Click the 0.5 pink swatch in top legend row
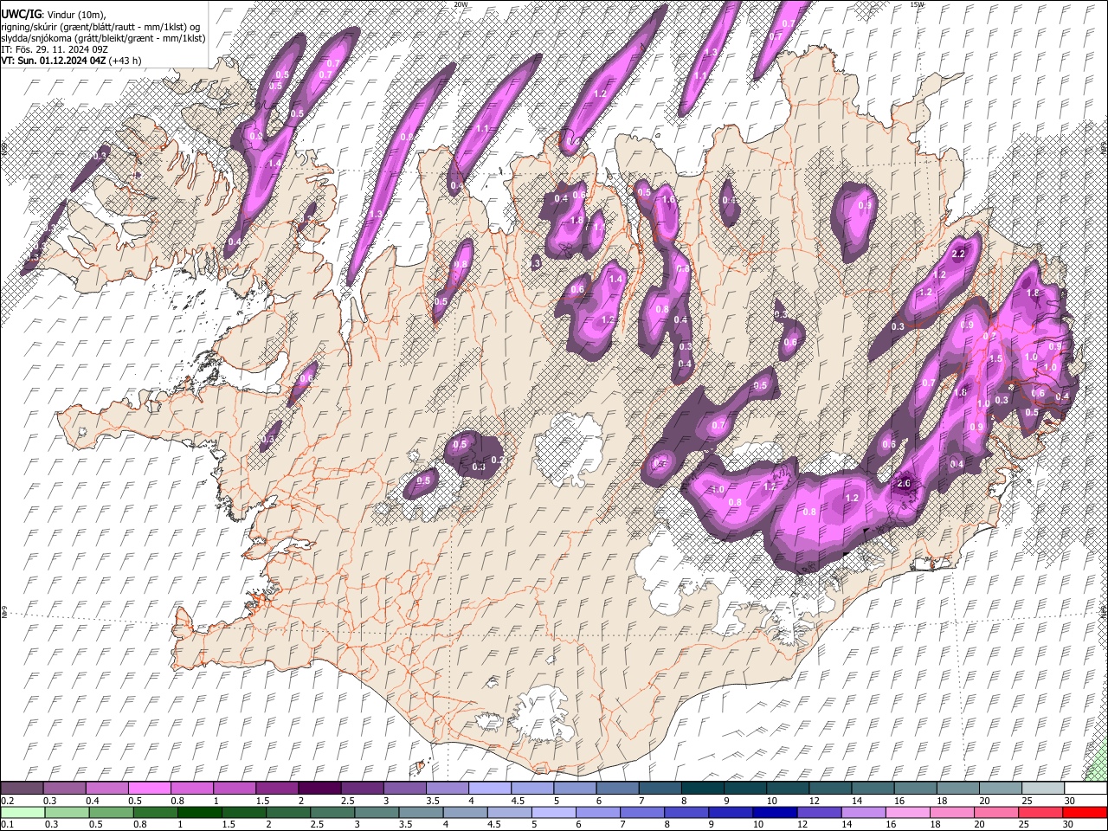This screenshot has height=831, width=1108. tap(149, 789)
